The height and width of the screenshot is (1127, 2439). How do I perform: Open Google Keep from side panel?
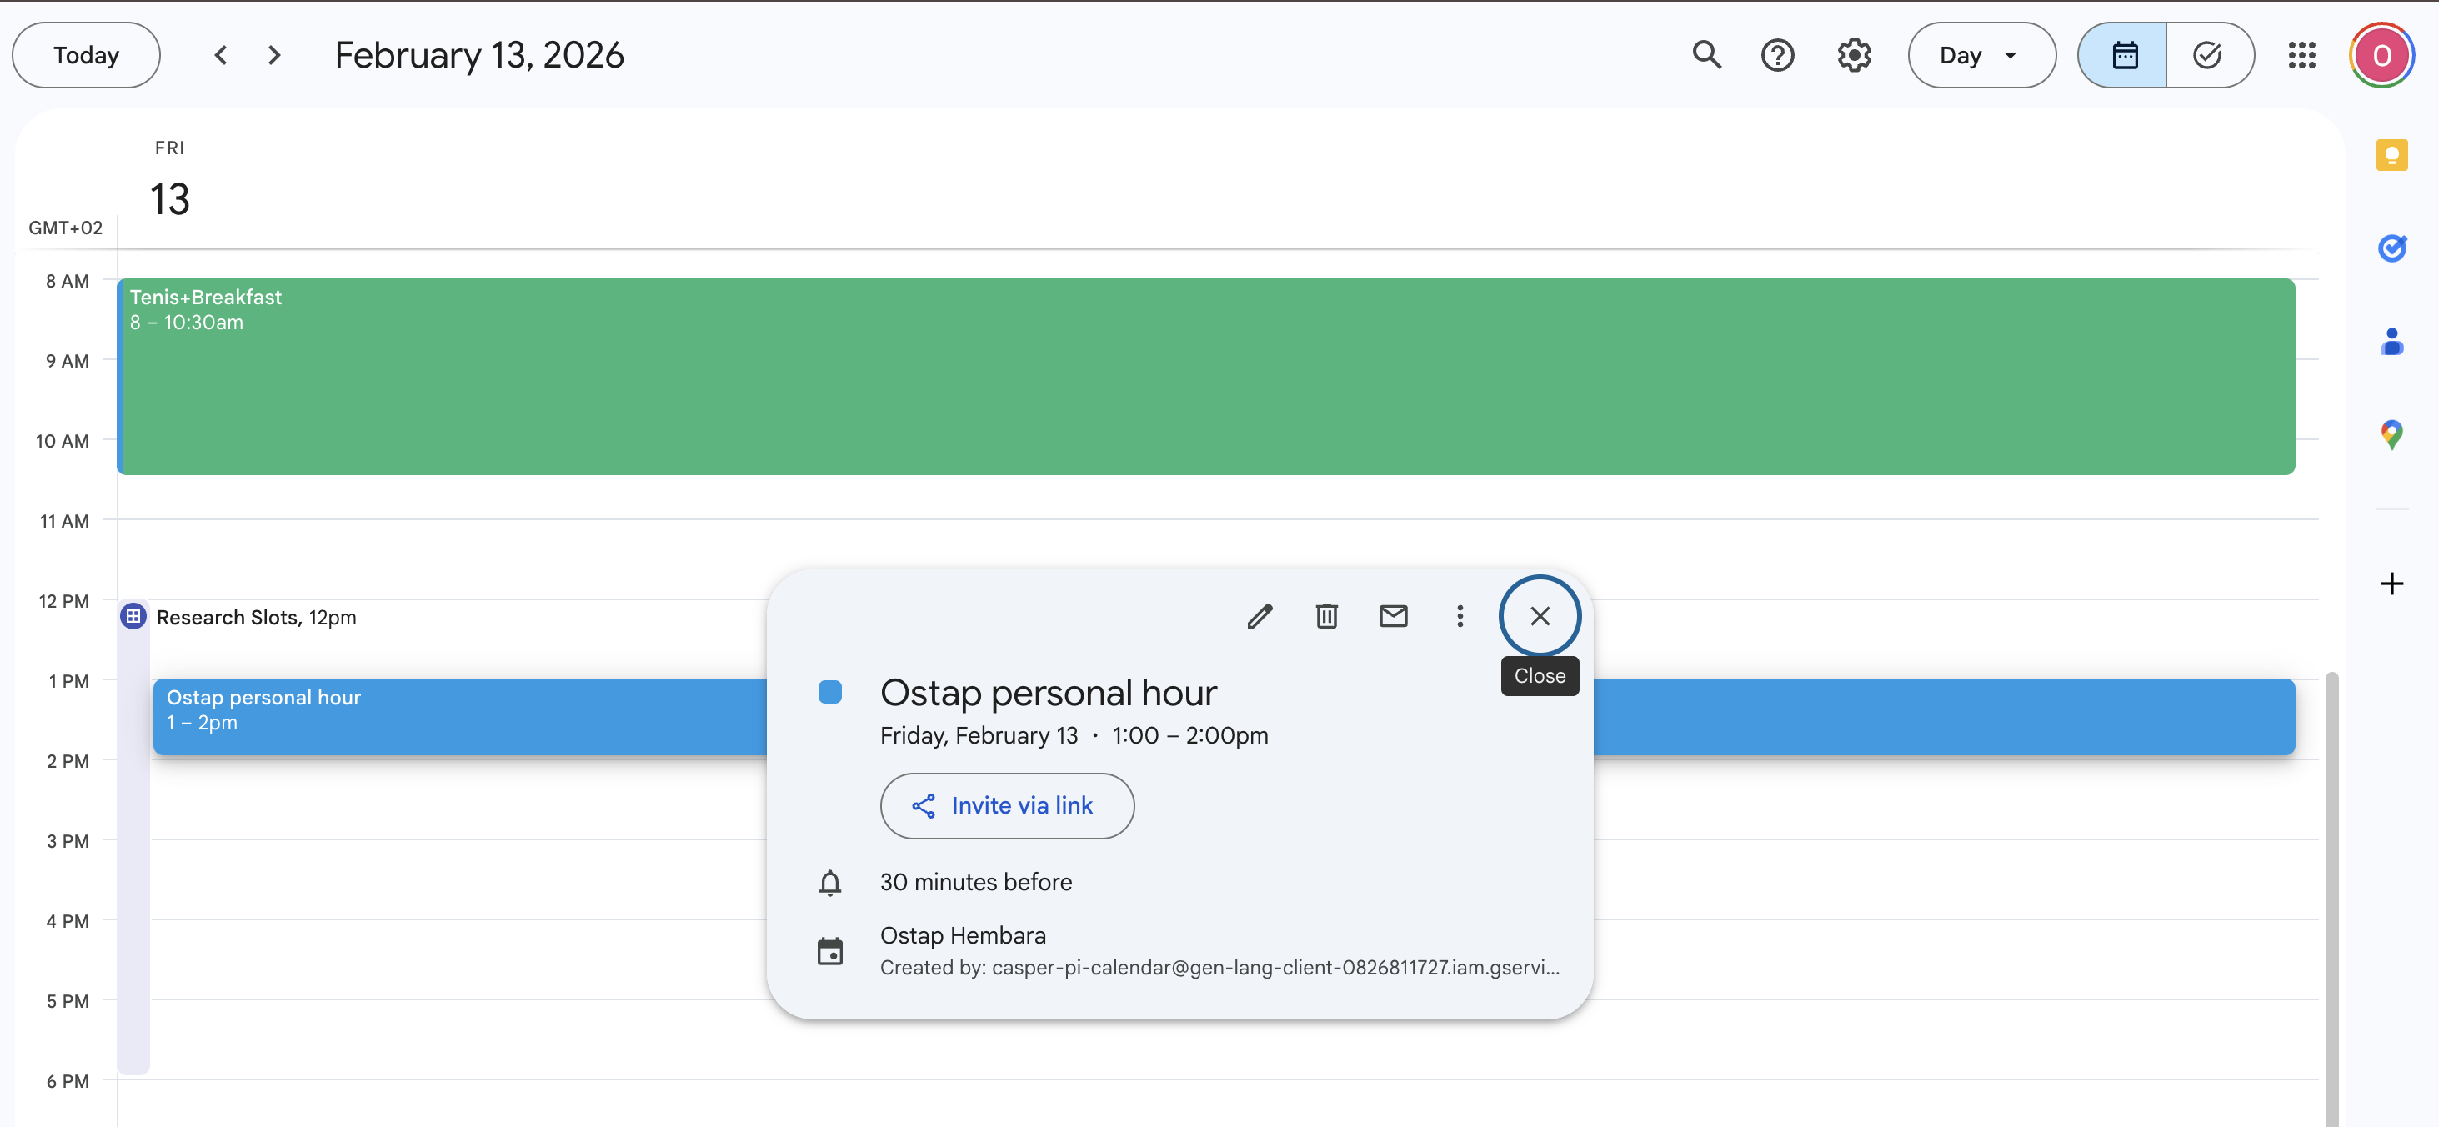[2391, 154]
